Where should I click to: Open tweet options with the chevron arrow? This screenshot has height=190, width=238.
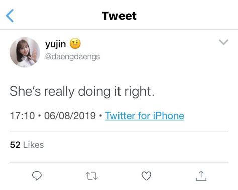[223, 42]
